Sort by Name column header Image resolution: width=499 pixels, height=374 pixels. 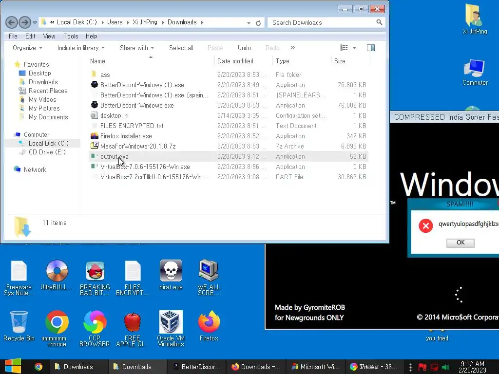(151, 61)
